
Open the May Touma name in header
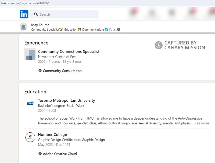pyautogui.click(x=40, y=25)
